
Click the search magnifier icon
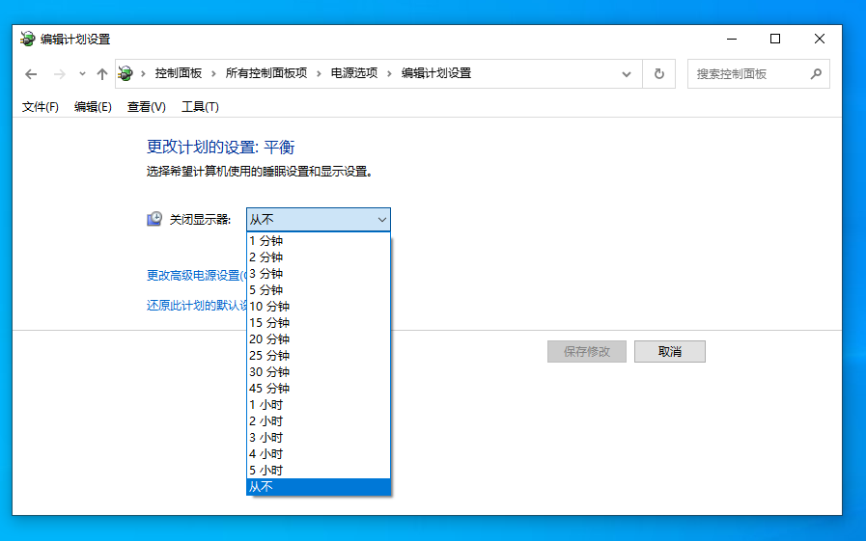pos(816,74)
